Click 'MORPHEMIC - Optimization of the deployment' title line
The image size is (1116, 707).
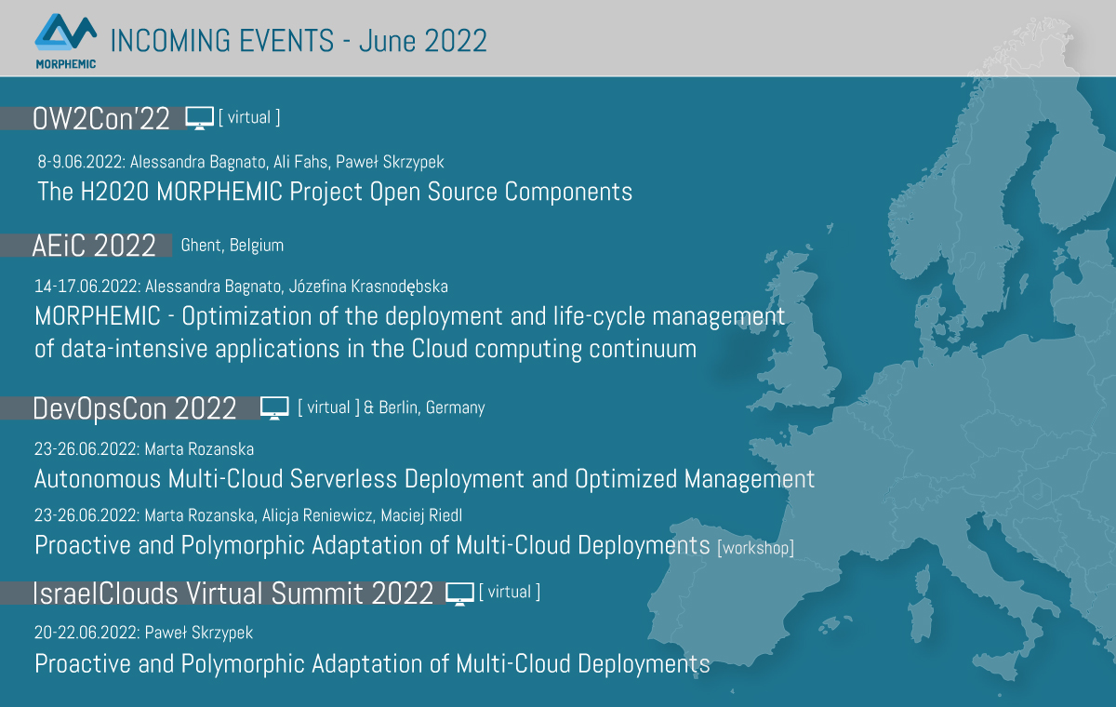tap(410, 316)
